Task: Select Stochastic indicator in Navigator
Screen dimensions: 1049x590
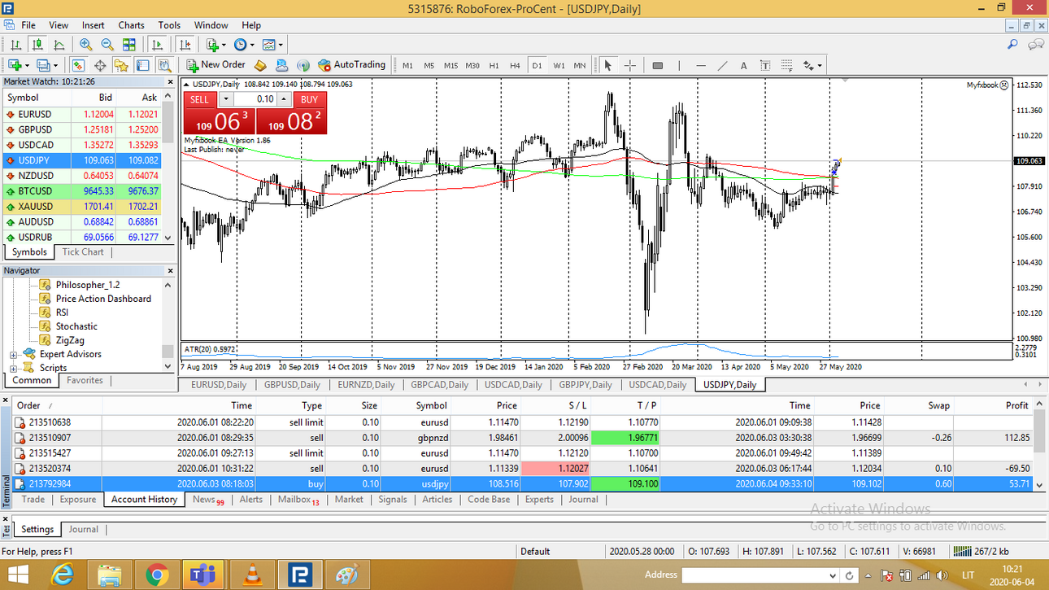Action: [76, 326]
